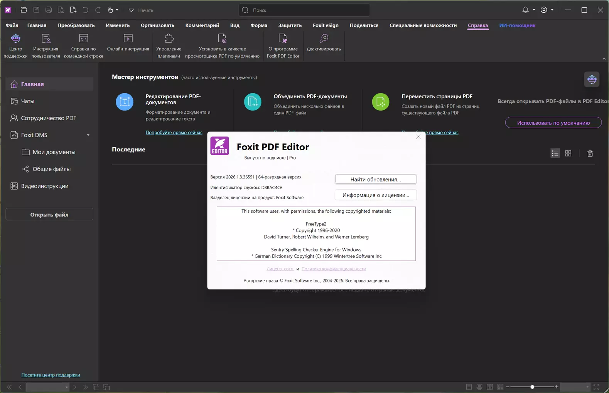
Task: Open Центр поддержки from the ribbon
Action: [x=15, y=46]
